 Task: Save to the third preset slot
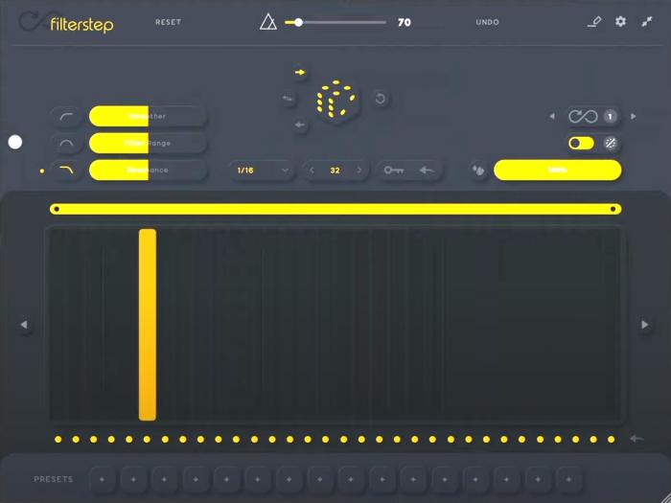pyautogui.click(x=164, y=479)
